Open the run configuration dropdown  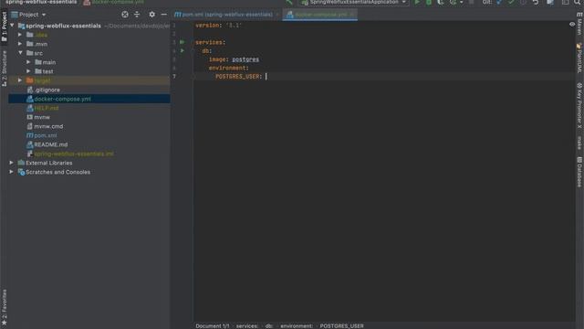click(355, 2)
